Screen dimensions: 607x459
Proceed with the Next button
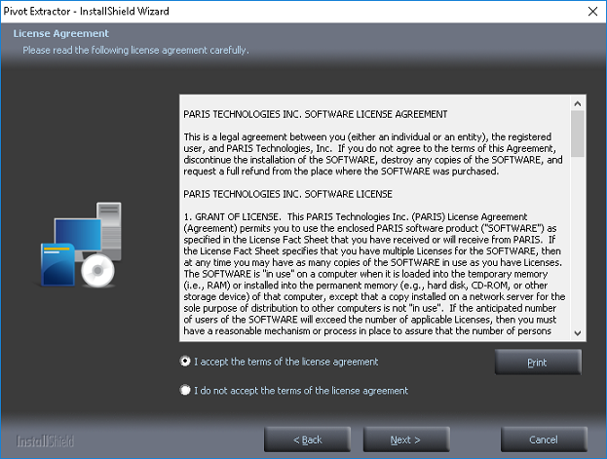[406, 440]
